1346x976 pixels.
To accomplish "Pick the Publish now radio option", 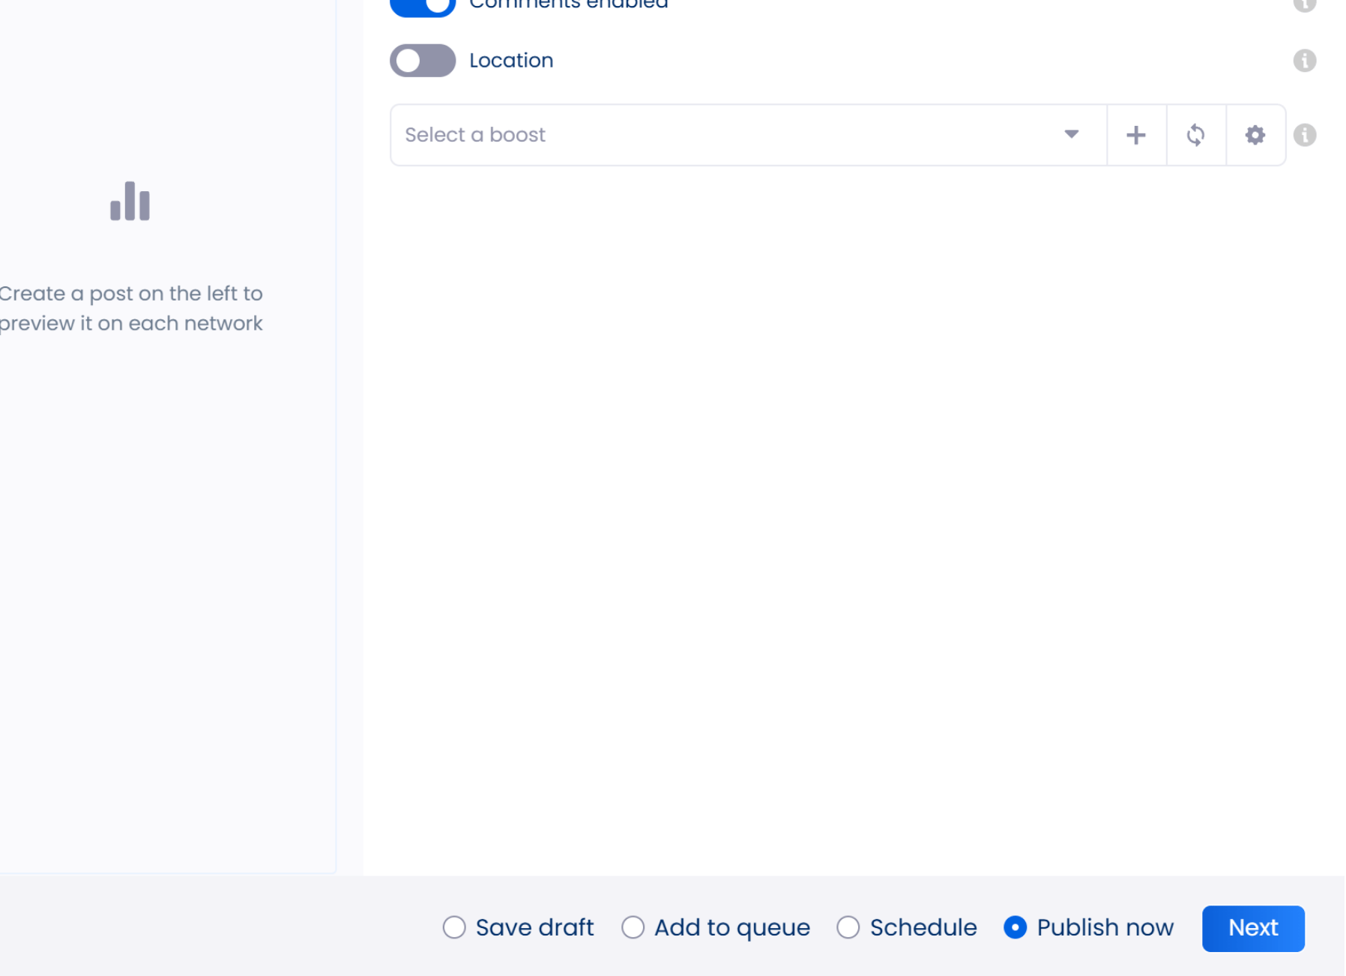I will pos(1015,927).
